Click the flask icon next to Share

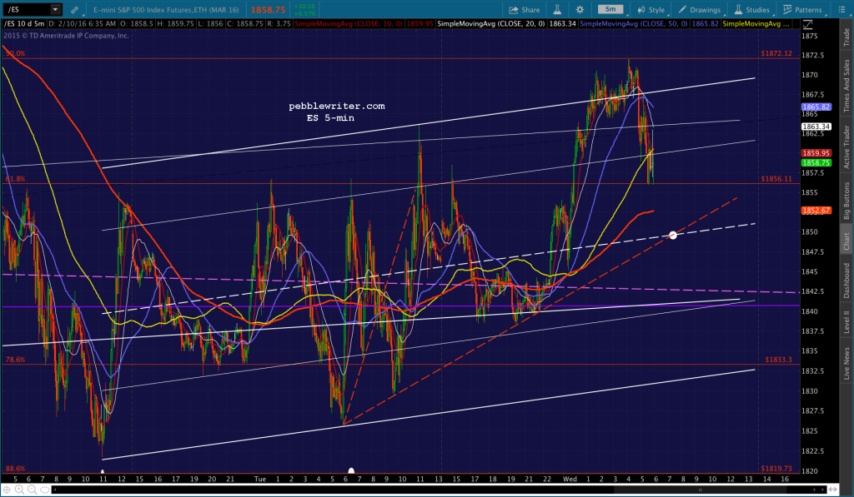[x=557, y=10]
